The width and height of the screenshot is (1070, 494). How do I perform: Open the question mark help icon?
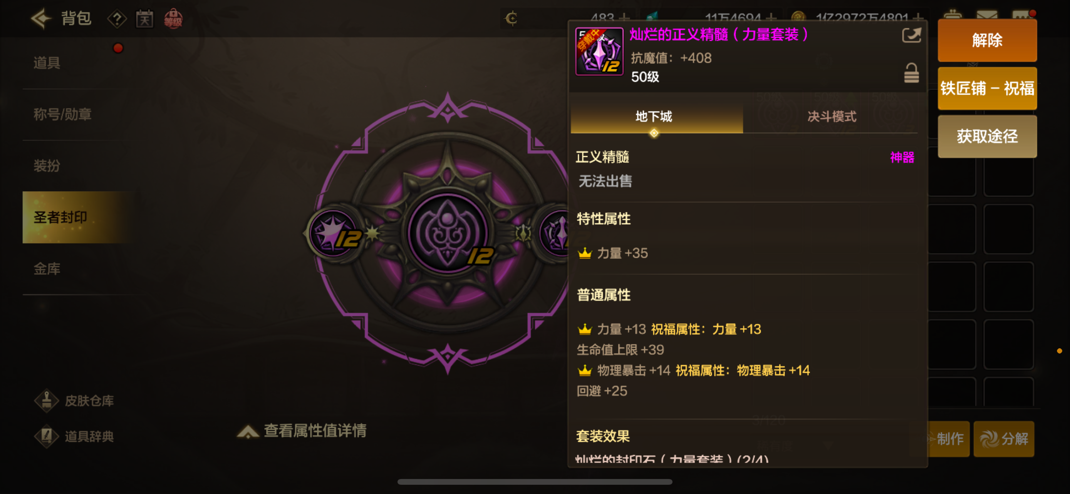pyautogui.click(x=117, y=19)
